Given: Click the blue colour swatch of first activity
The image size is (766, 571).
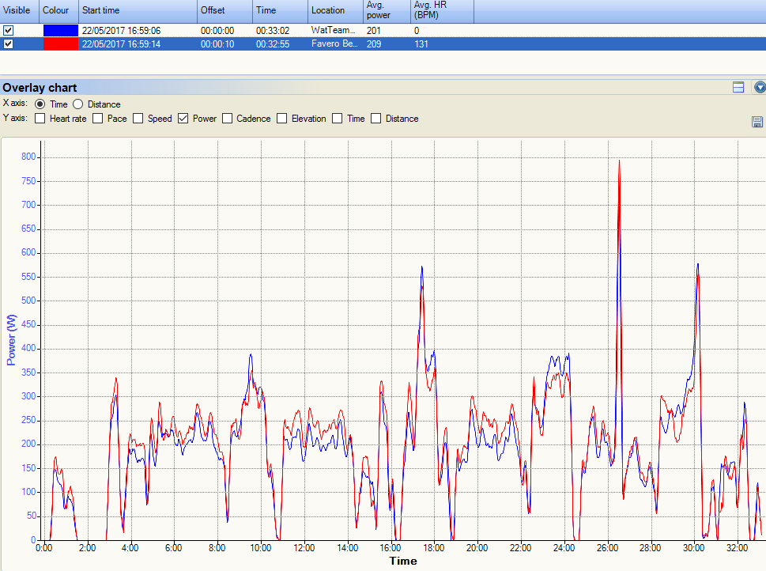Looking at the screenshot, I should point(60,31).
